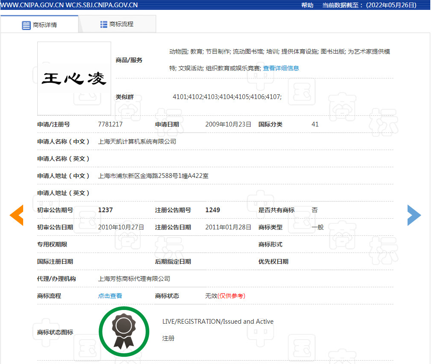Select the goods/services text 动物园; 教育; 节目制作

(200, 51)
